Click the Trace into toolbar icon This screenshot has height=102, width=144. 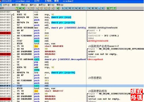[45, 8]
